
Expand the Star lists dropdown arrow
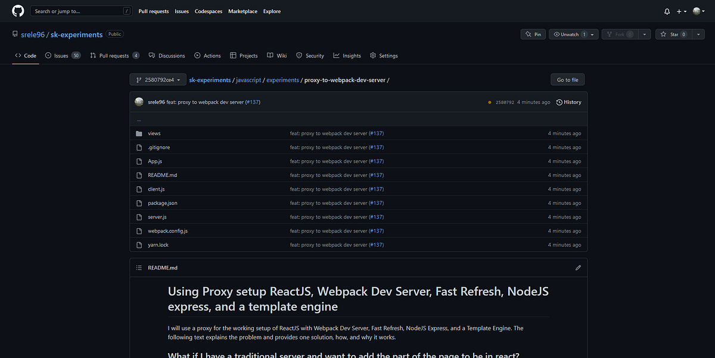click(x=698, y=35)
